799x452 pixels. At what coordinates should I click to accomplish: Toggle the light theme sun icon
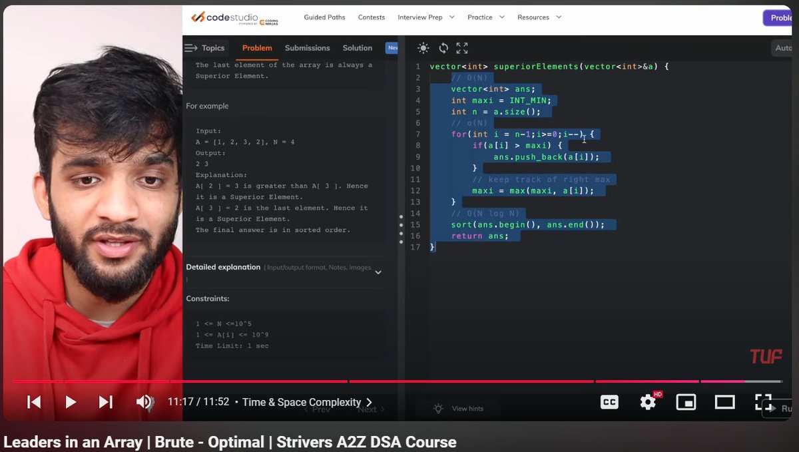point(423,48)
